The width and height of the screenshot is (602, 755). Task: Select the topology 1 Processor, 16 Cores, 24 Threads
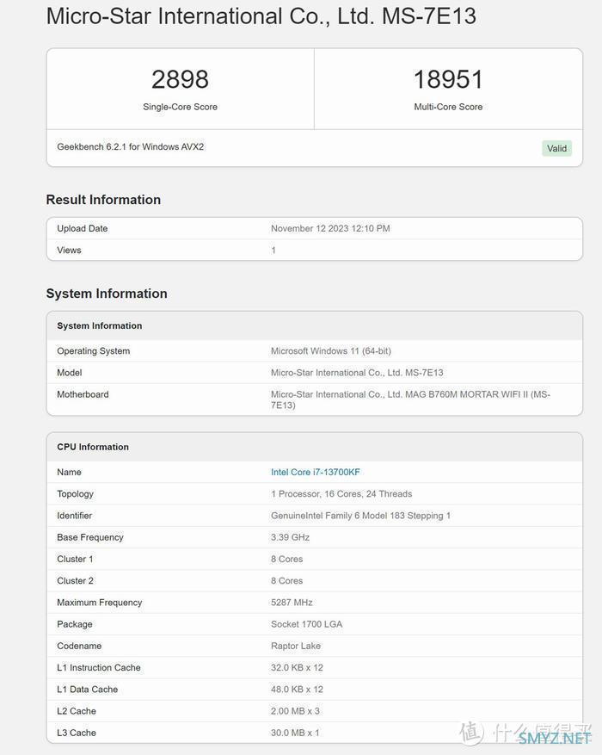(x=341, y=494)
